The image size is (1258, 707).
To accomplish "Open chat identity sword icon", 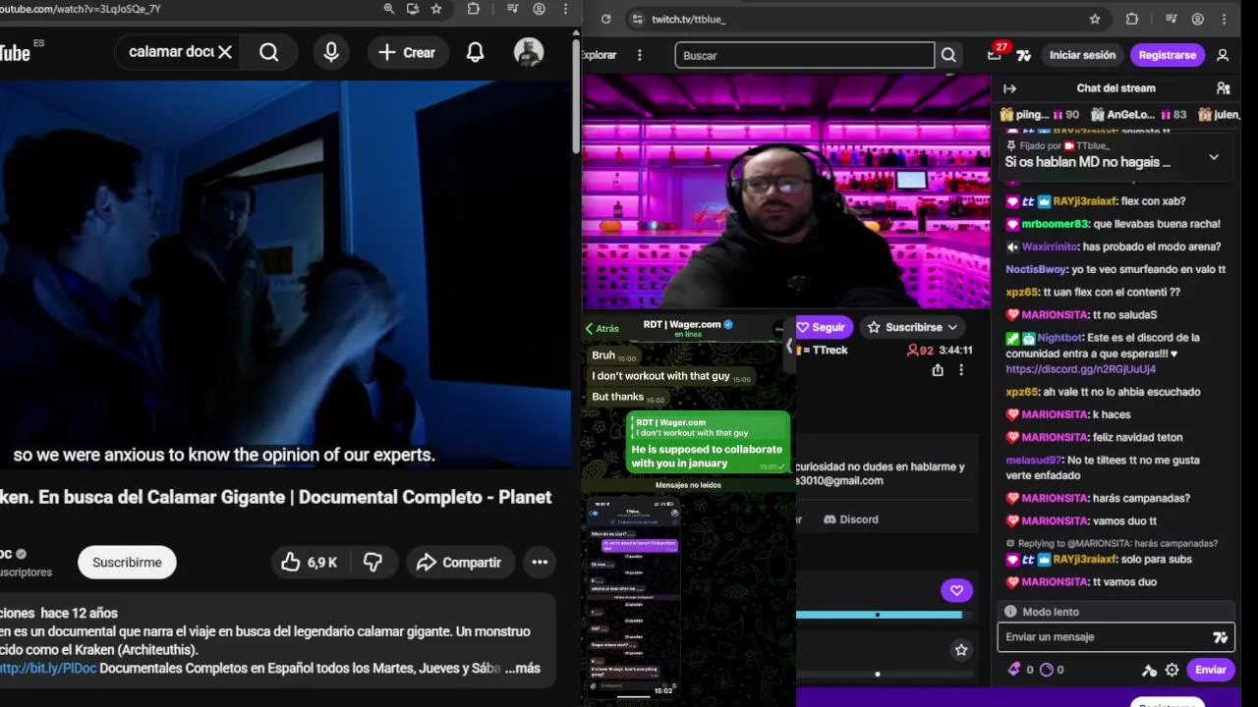I will pyautogui.click(x=1149, y=670).
